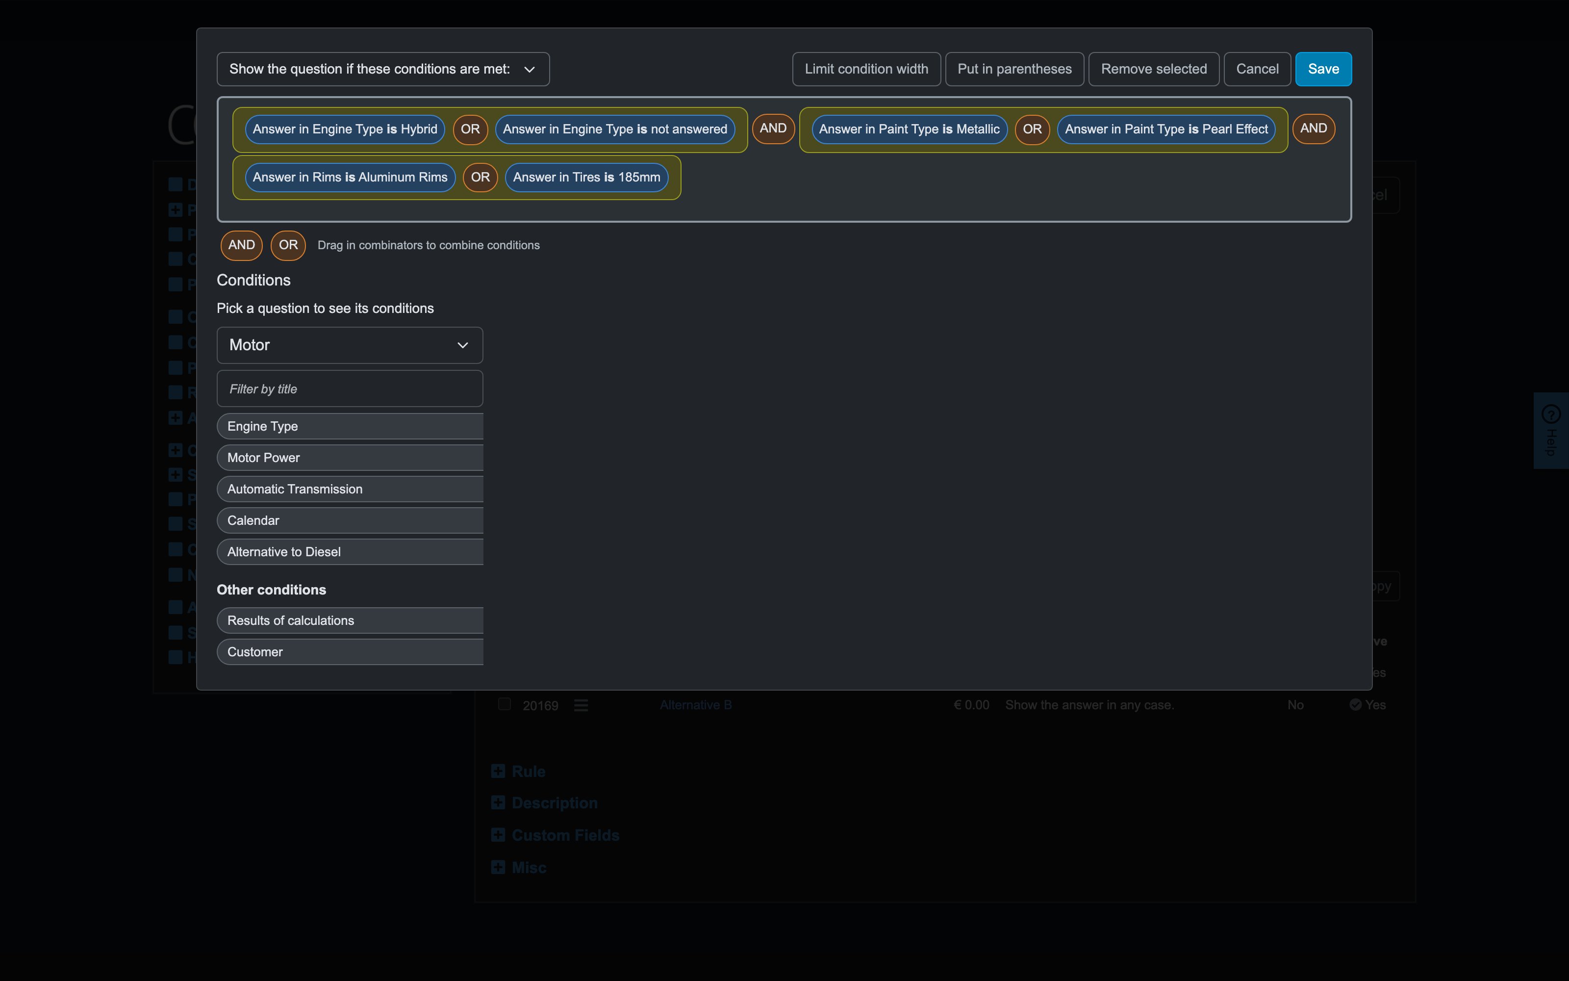Click the Save button
Image resolution: width=1569 pixels, height=981 pixels.
[x=1323, y=69]
